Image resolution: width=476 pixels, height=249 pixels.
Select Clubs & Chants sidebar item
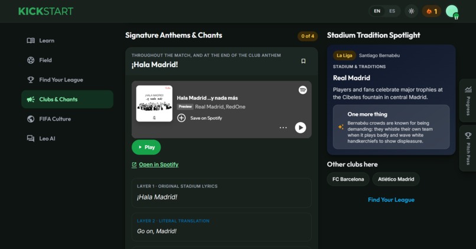(67, 99)
